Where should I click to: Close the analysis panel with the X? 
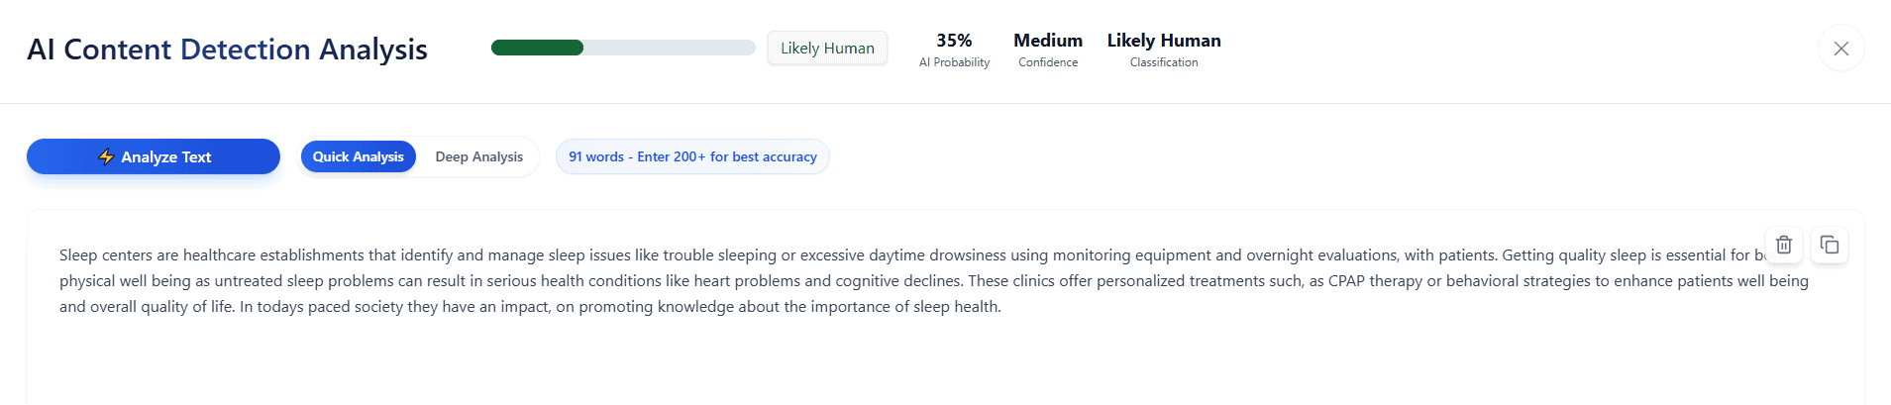tap(1840, 49)
